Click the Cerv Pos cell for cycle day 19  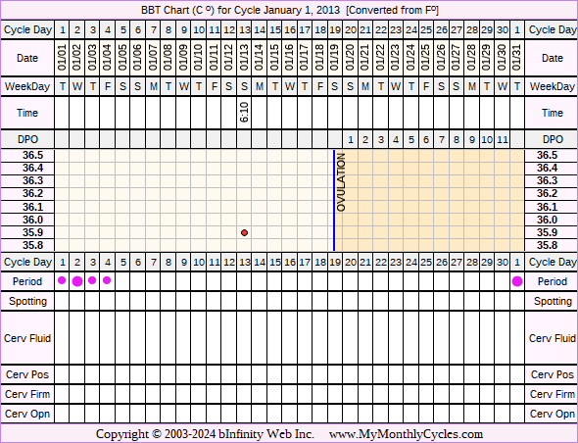click(x=335, y=374)
